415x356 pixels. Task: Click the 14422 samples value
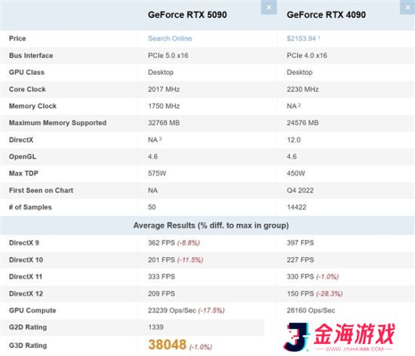click(x=297, y=207)
